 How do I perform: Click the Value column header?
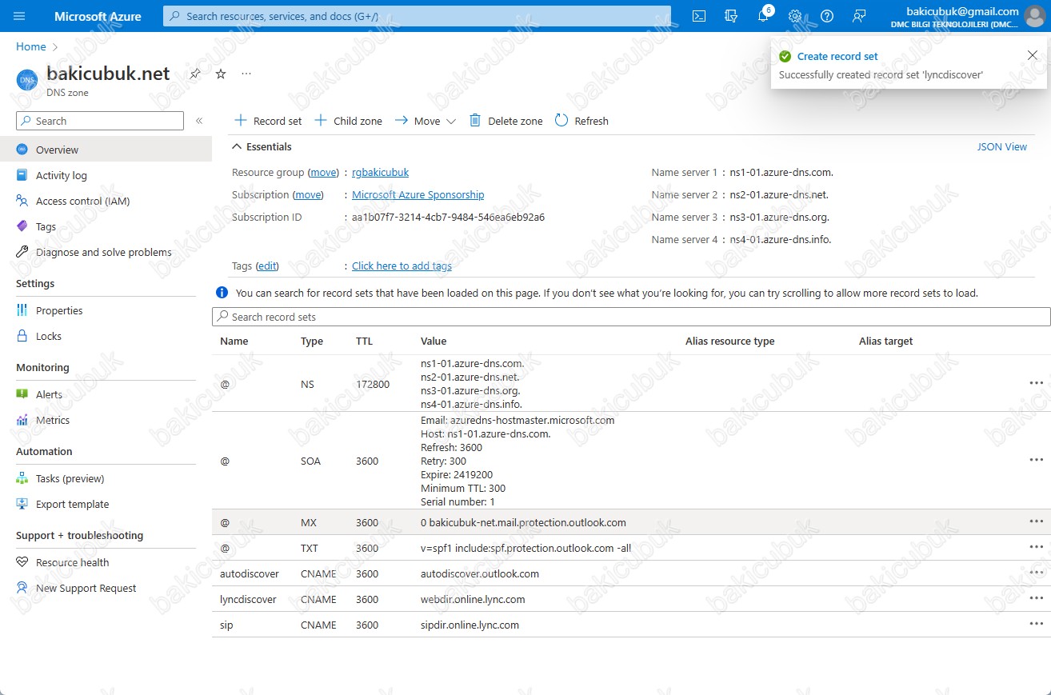click(x=434, y=342)
